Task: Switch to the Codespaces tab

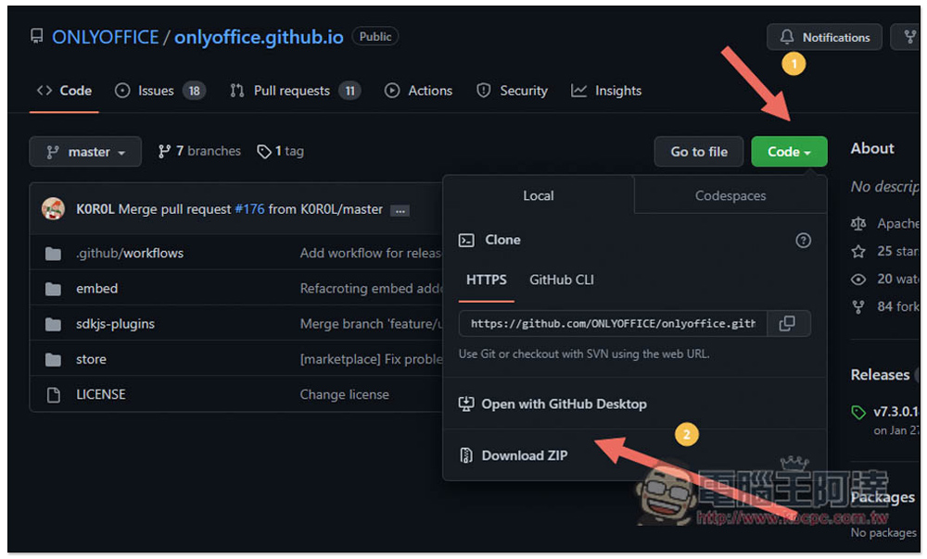Action: click(x=730, y=196)
